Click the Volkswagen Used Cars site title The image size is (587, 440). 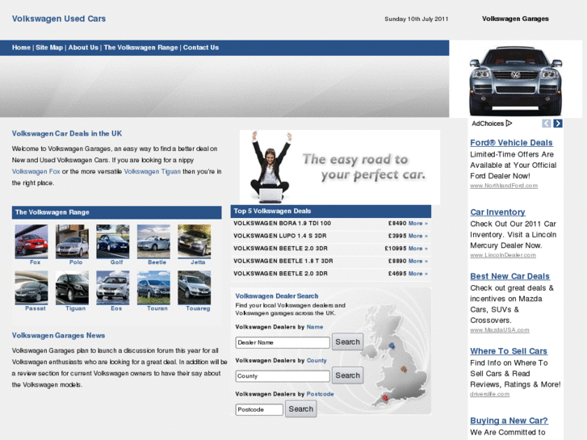coord(59,19)
